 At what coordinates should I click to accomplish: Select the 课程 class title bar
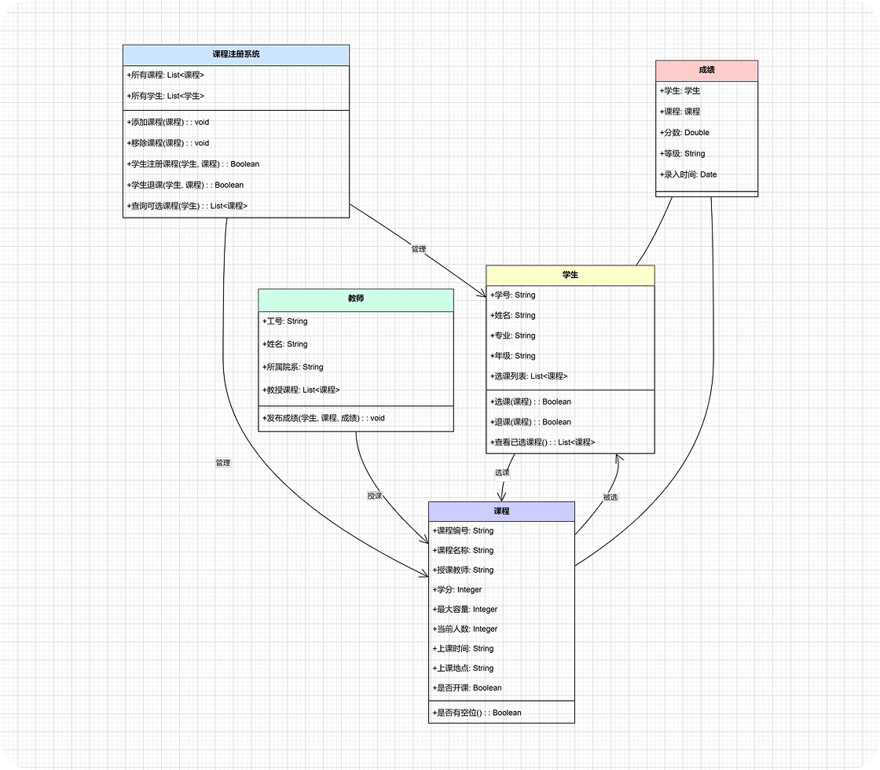coord(500,511)
